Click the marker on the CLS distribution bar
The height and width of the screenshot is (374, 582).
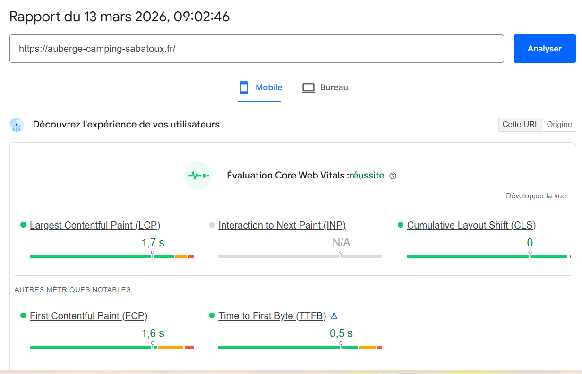click(530, 254)
